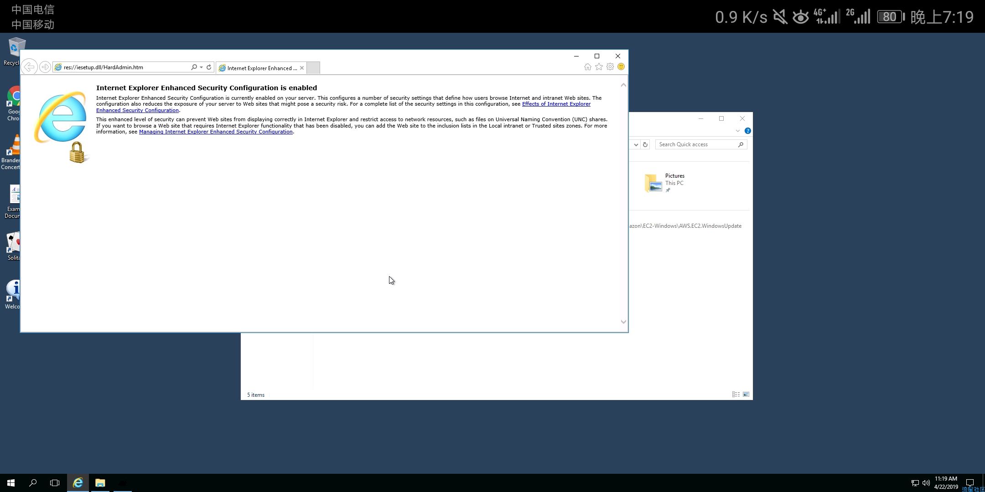Open IE Tools gear icon
This screenshot has height=492, width=985.
tap(610, 67)
